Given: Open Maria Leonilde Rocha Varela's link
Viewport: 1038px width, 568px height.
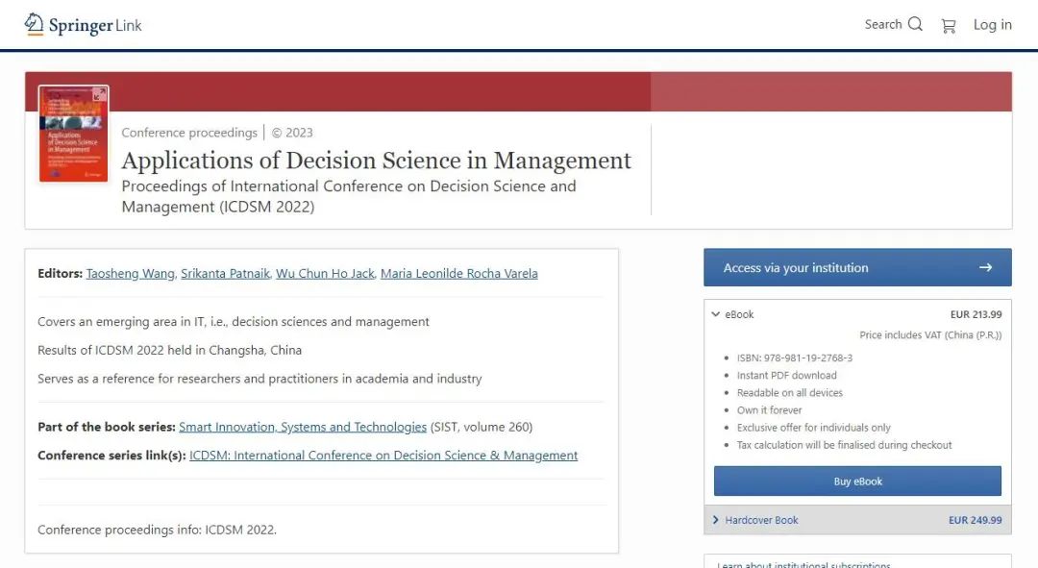Looking at the screenshot, I should coord(458,273).
